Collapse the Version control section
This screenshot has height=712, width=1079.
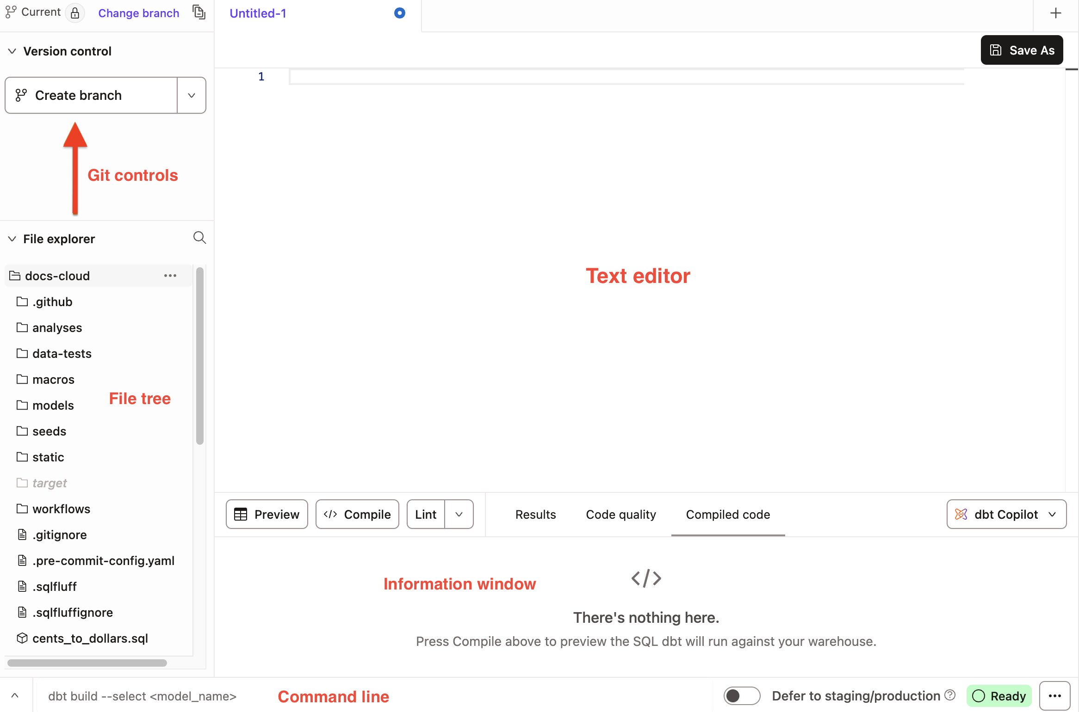tap(12, 51)
